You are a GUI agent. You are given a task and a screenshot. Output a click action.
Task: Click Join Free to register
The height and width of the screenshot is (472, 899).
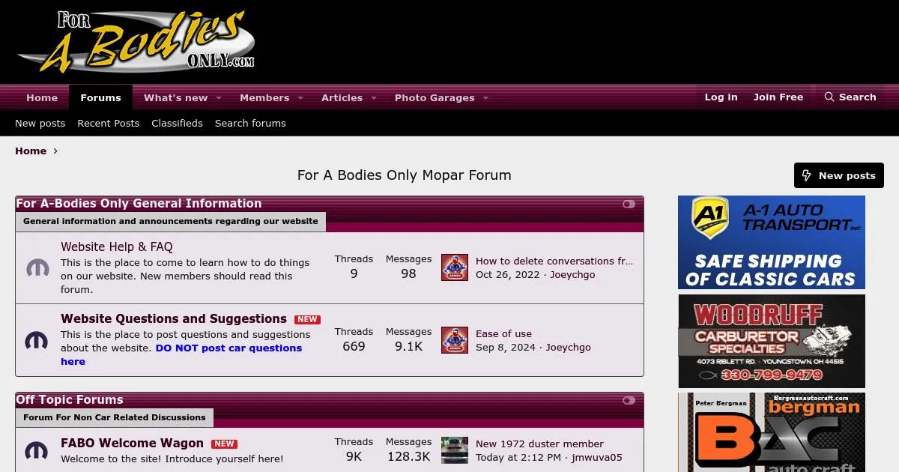(778, 97)
